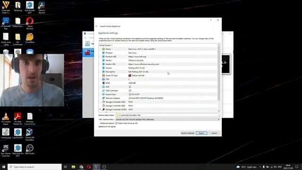Click the Machine Base Folder path field
The width and height of the screenshot is (302, 170).
point(168,115)
